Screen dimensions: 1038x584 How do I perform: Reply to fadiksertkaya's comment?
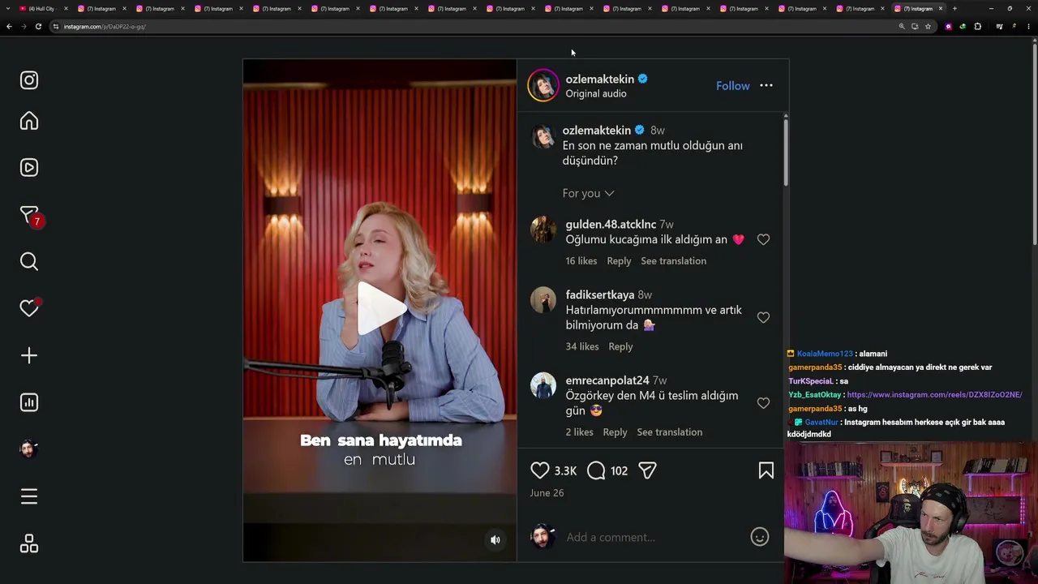pyautogui.click(x=620, y=346)
